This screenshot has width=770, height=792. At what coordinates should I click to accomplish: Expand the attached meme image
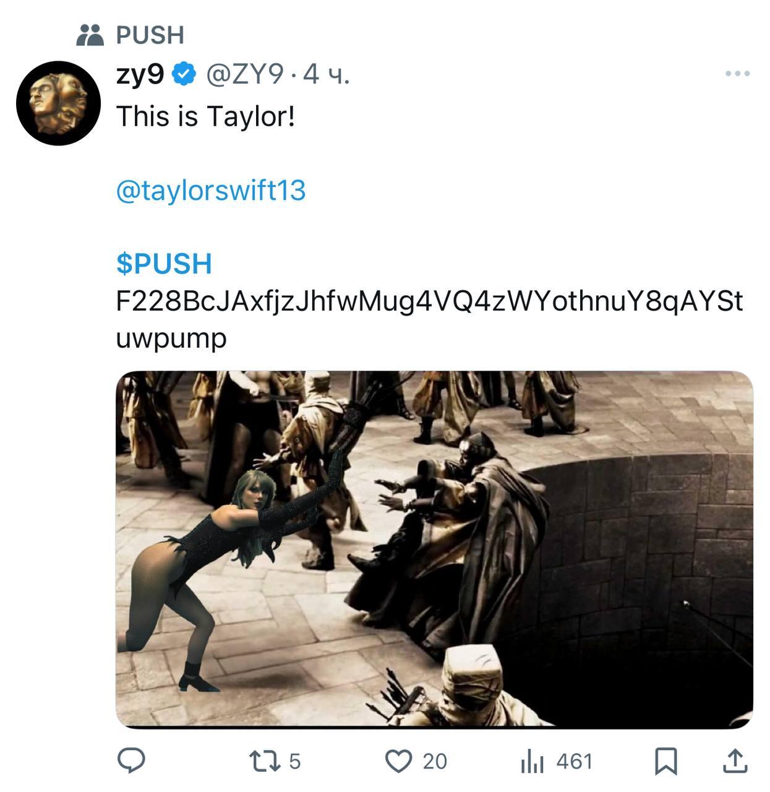click(434, 549)
